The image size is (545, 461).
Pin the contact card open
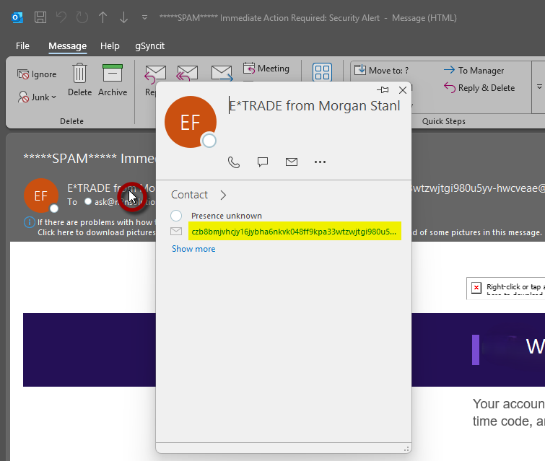(383, 90)
